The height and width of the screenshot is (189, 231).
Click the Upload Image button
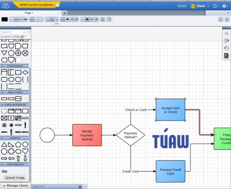click(15, 178)
